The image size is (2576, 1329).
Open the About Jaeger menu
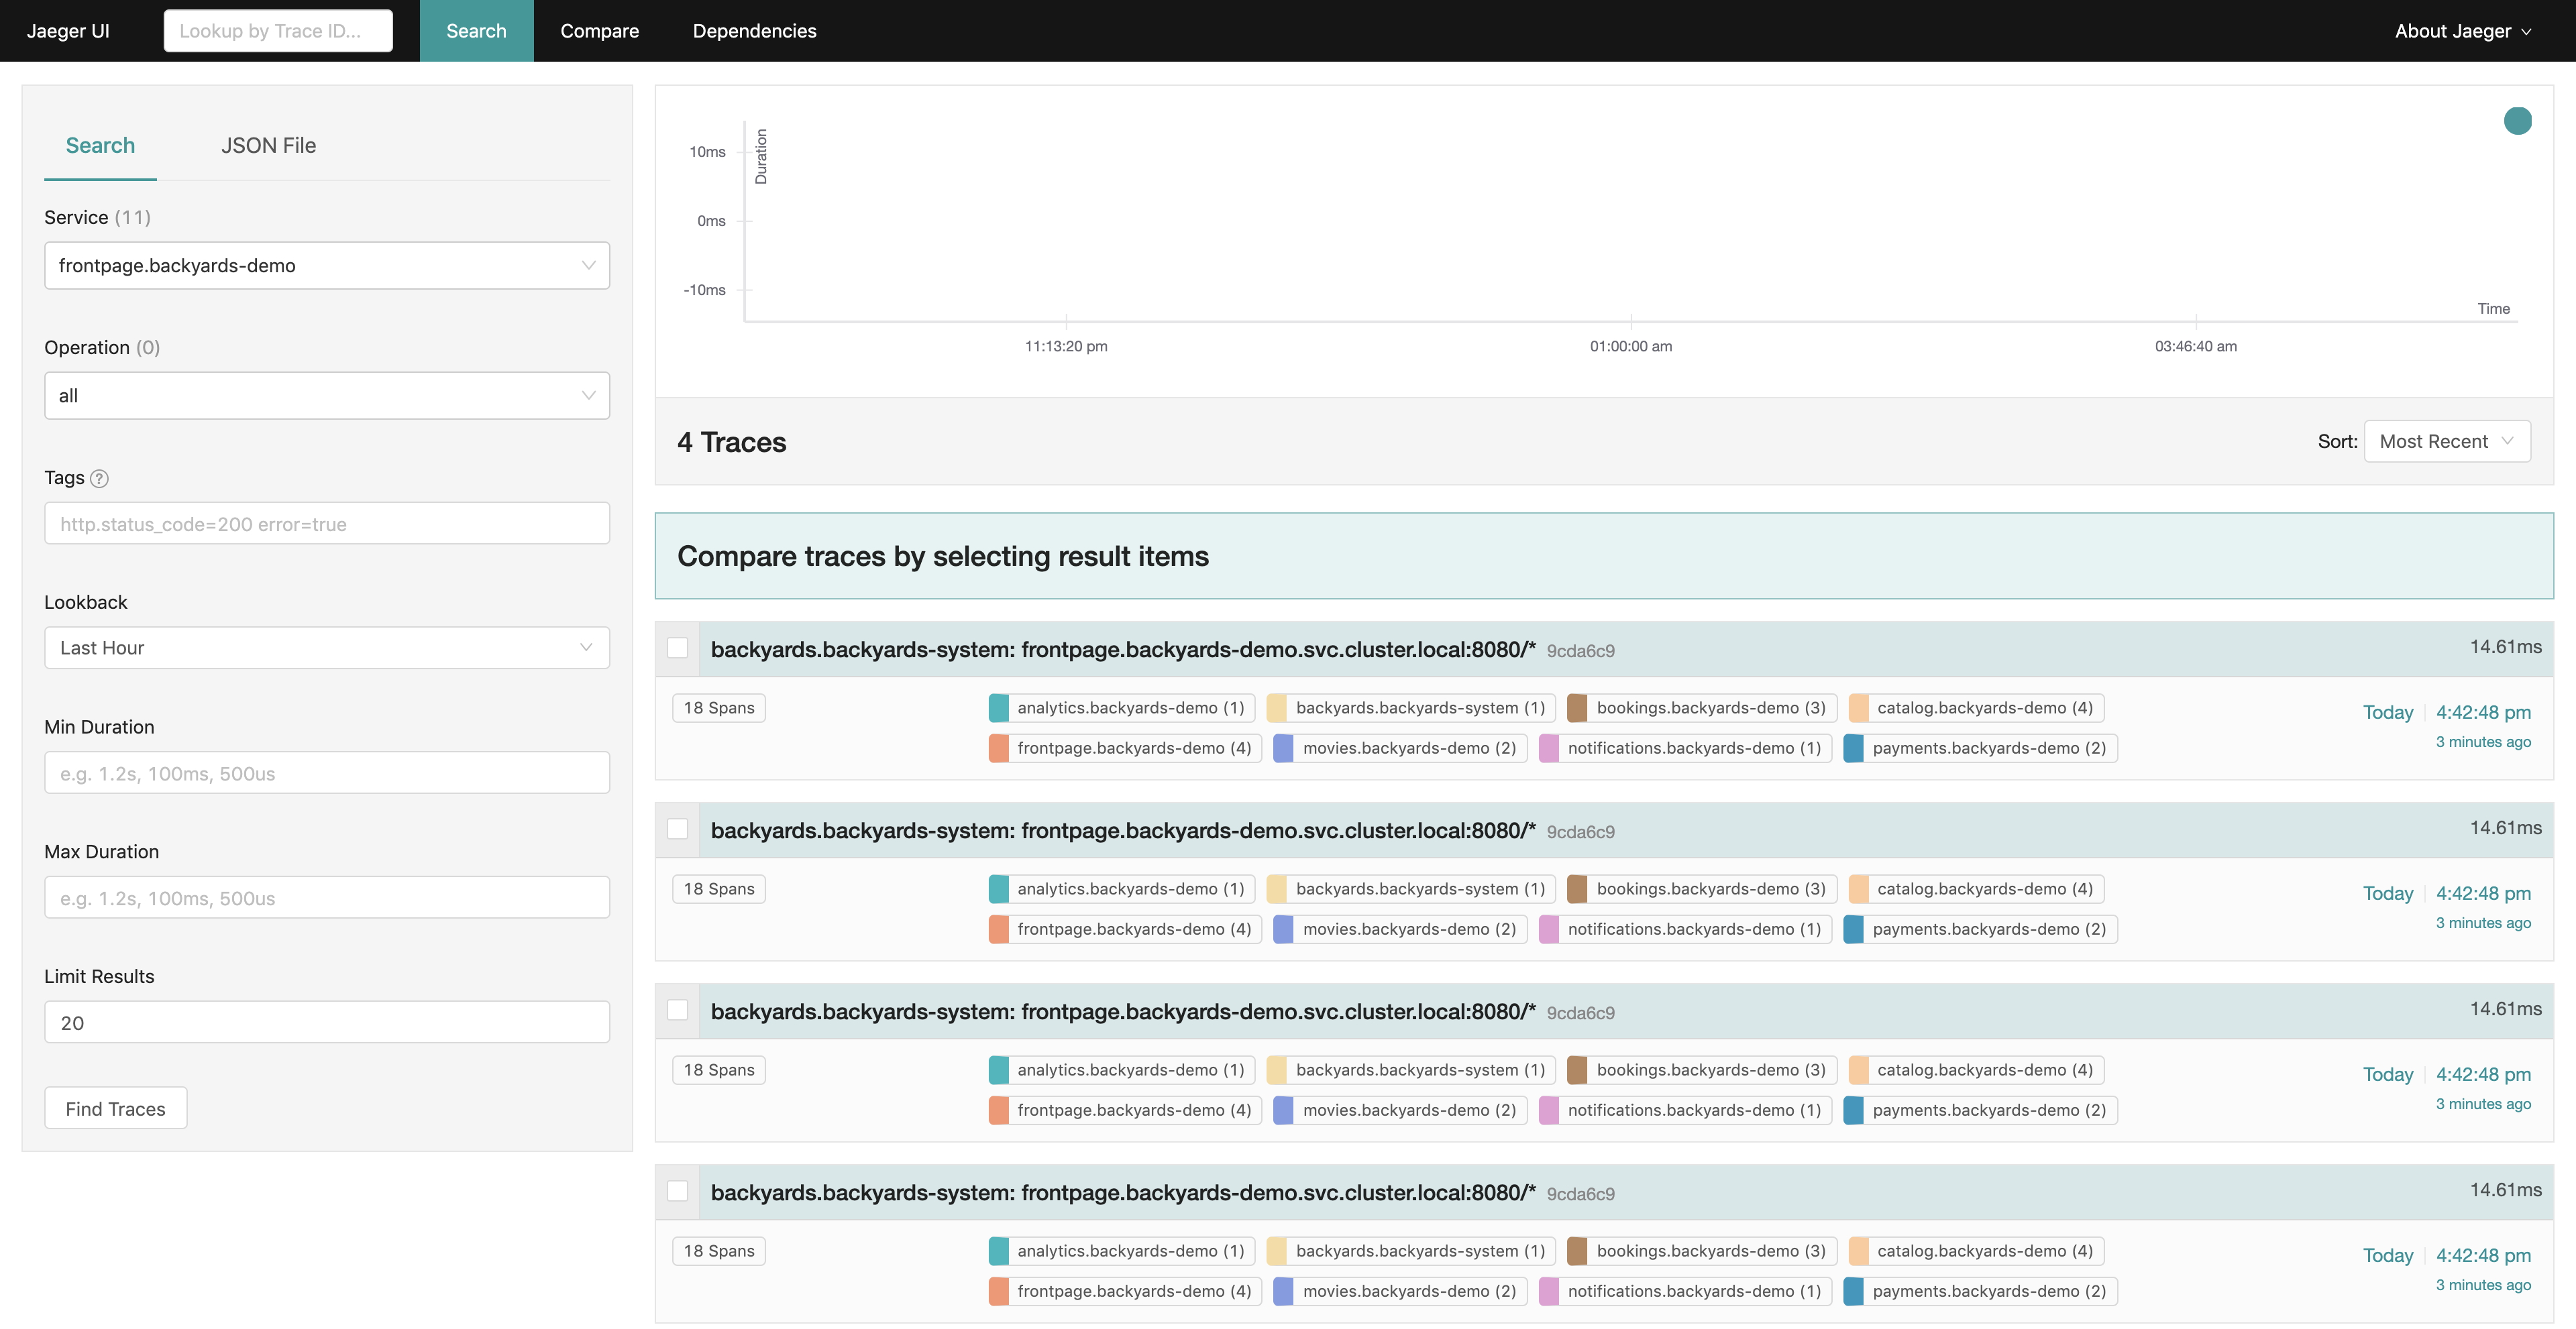(x=2462, y=31)
